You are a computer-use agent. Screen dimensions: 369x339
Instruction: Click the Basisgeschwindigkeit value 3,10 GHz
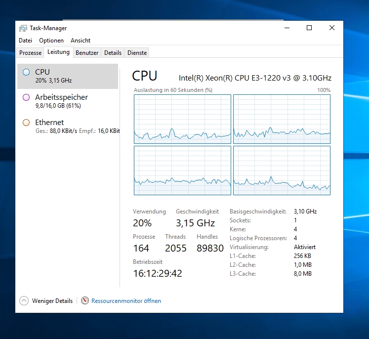[305, 212]
